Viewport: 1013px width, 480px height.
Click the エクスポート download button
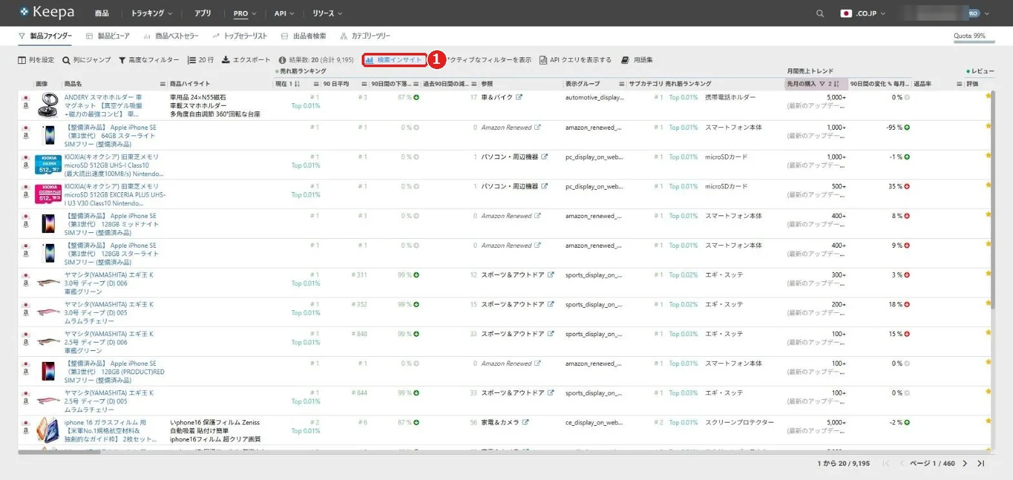[x=246, y=60]
